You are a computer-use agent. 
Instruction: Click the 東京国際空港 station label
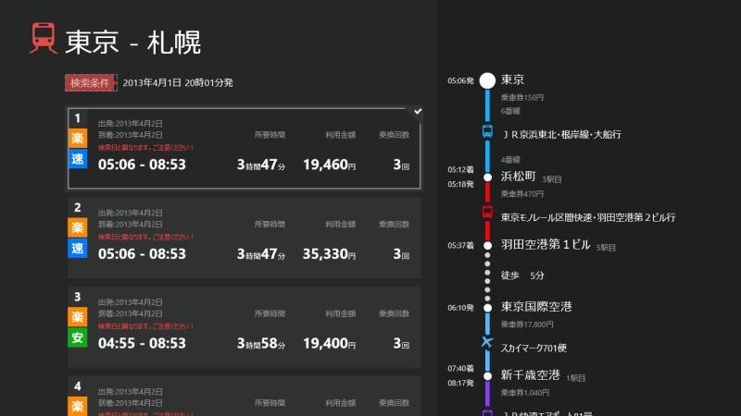pos(536,307)
